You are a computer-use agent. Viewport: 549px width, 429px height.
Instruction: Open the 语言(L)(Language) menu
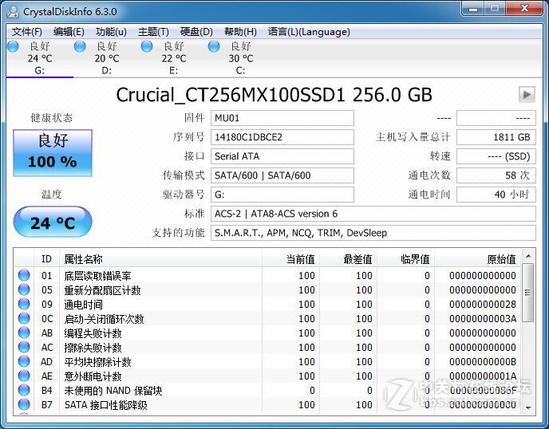[309, 32]
